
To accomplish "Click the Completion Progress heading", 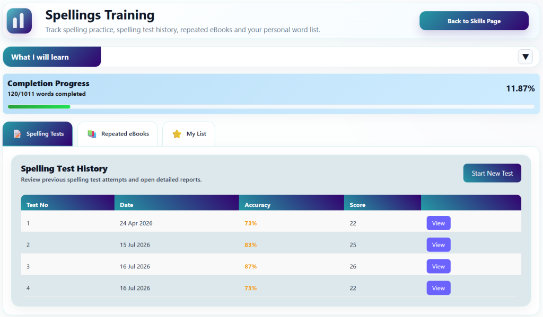I will tap(48, 83).
